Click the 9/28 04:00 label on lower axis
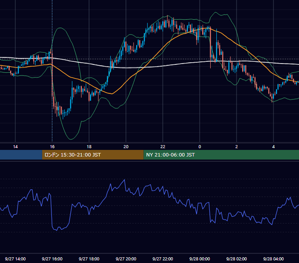299x263 pixels. pos(273,259)
